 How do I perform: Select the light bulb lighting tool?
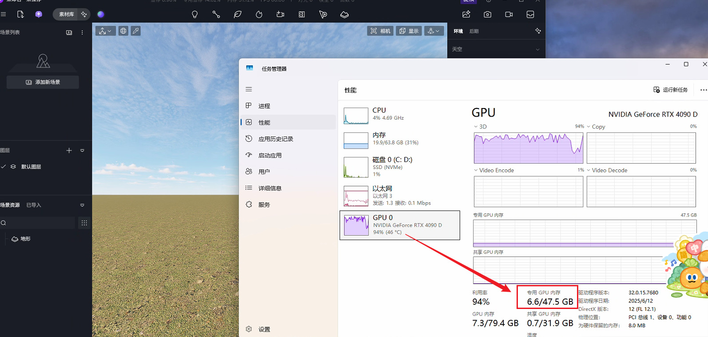pos(195,14)
